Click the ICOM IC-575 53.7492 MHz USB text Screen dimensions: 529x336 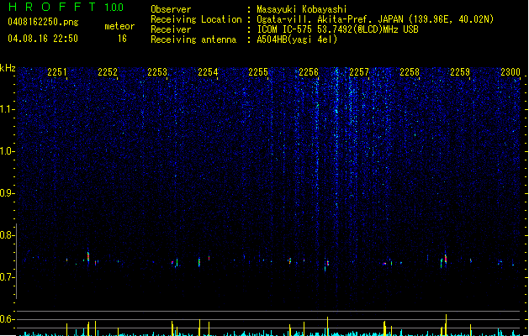337,29
